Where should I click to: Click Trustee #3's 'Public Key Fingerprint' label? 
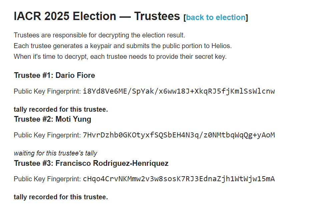[47, 179]
